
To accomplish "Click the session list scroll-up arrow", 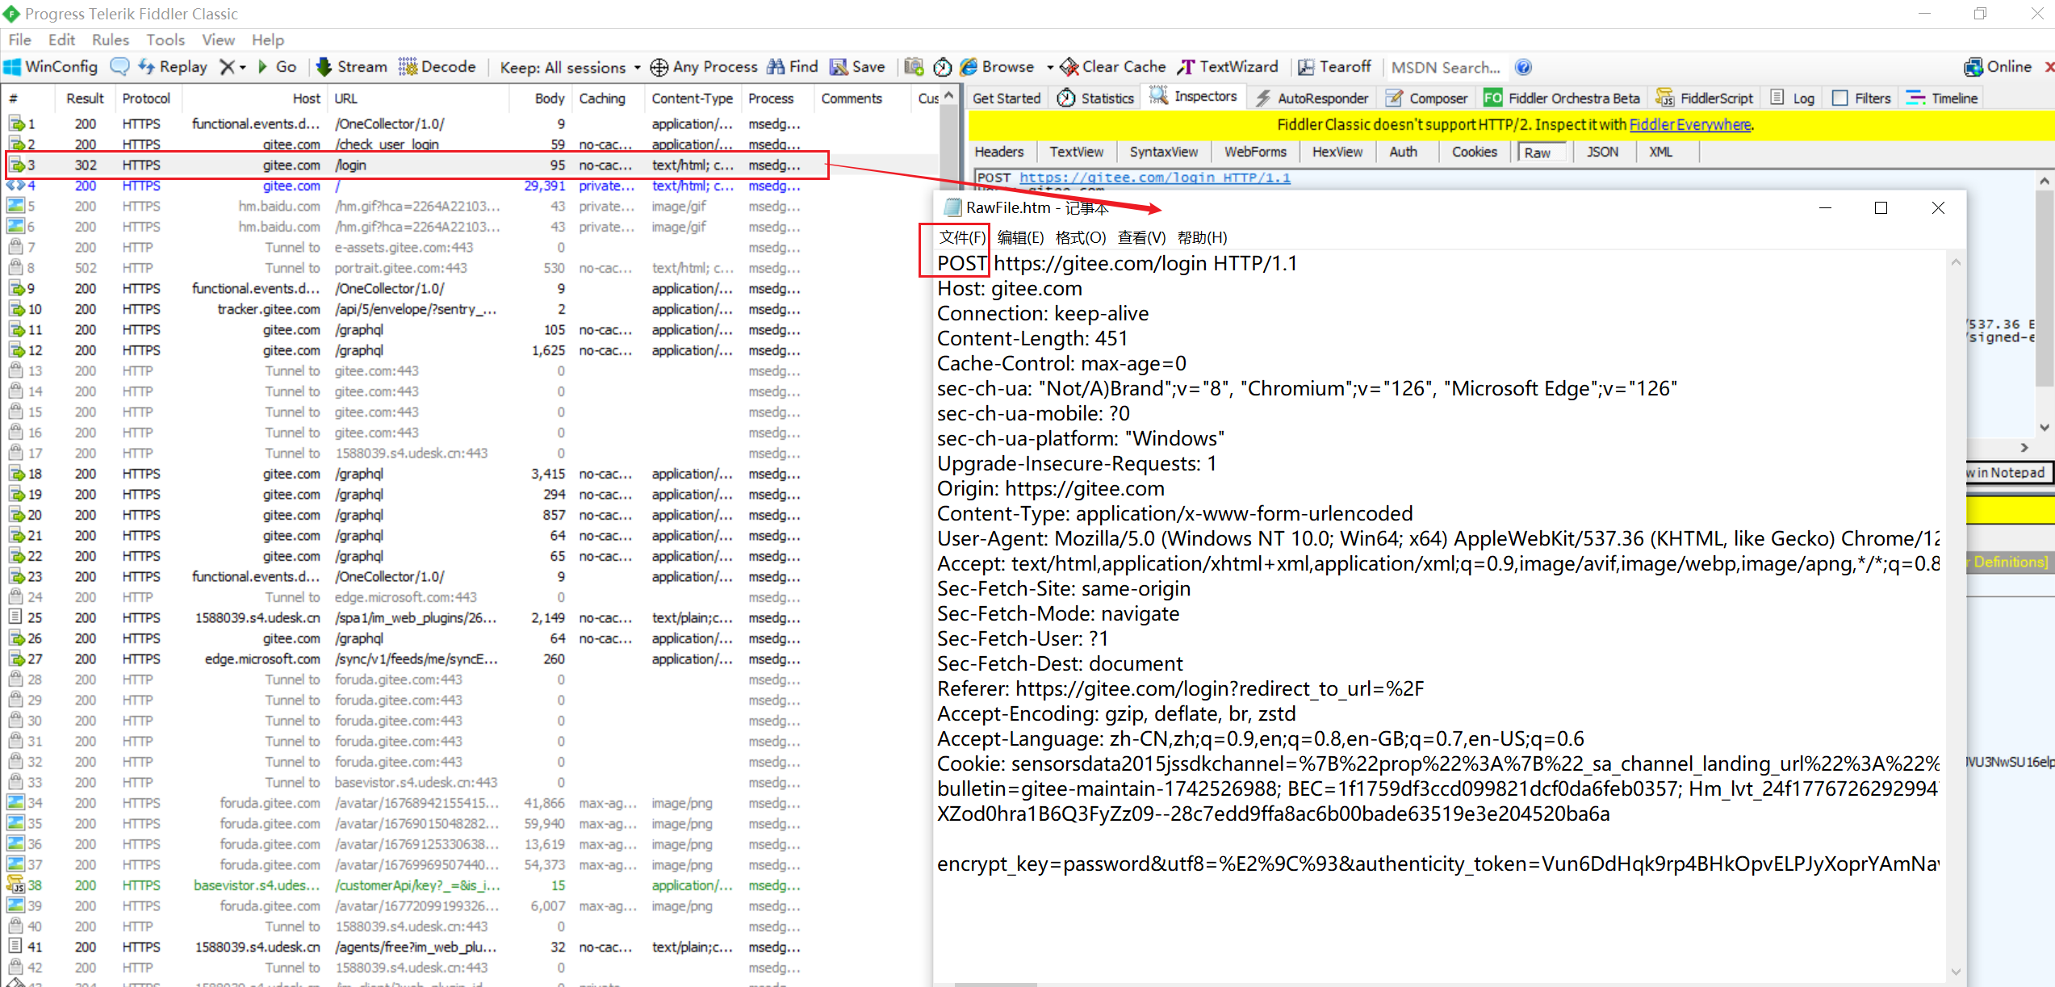I will tap(949, 96).
